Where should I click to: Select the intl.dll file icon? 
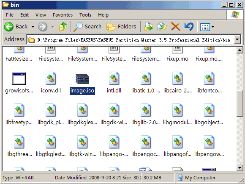click(114, 78)
